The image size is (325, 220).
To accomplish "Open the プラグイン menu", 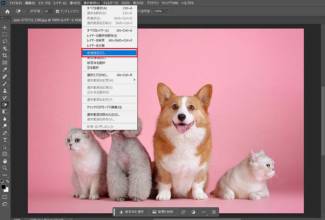I will coord(153,3).
